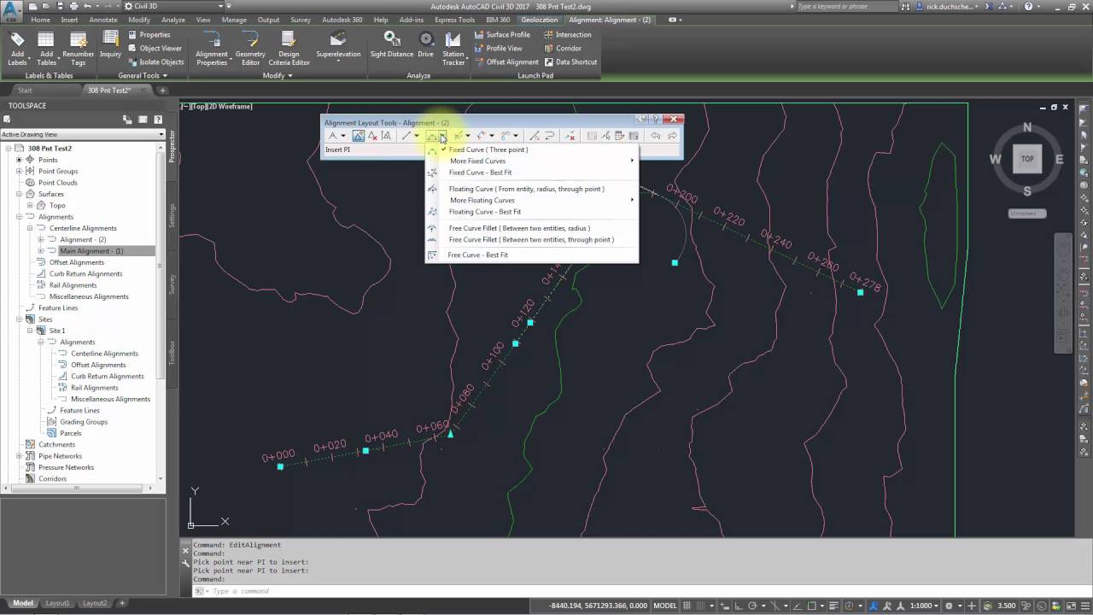Select Free Curve - Best Fit menu entry
This screenshot has width=1093, height=615.
(478, 255)
